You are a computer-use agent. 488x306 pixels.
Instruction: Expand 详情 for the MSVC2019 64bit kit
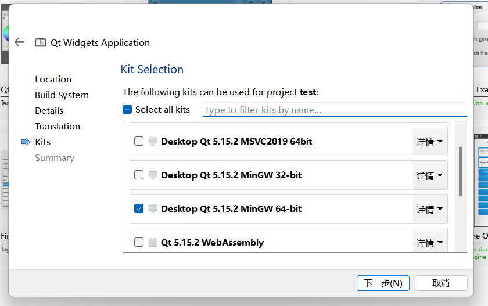pyautogui.click(x=429, y=142)
